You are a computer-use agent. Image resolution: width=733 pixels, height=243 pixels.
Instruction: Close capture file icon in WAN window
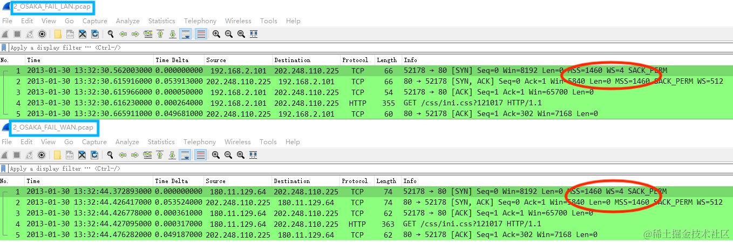[83, 155]
